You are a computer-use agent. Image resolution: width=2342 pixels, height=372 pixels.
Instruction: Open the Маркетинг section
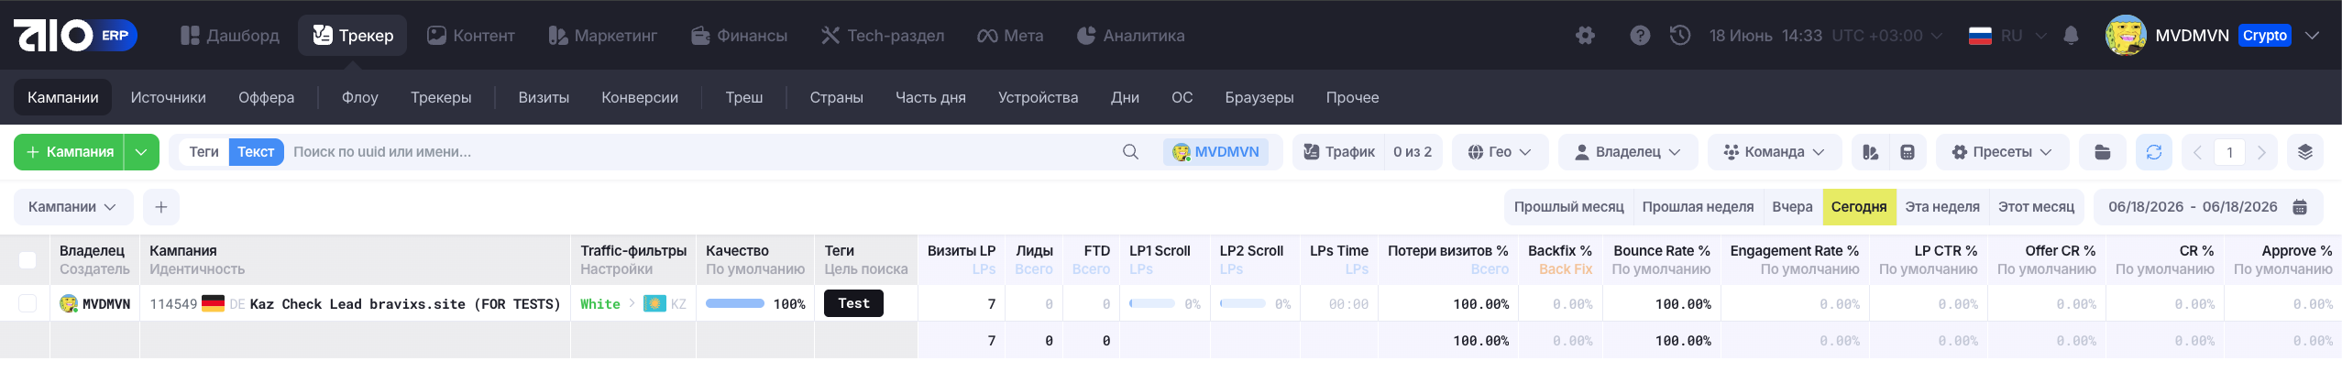click(602, 36)
